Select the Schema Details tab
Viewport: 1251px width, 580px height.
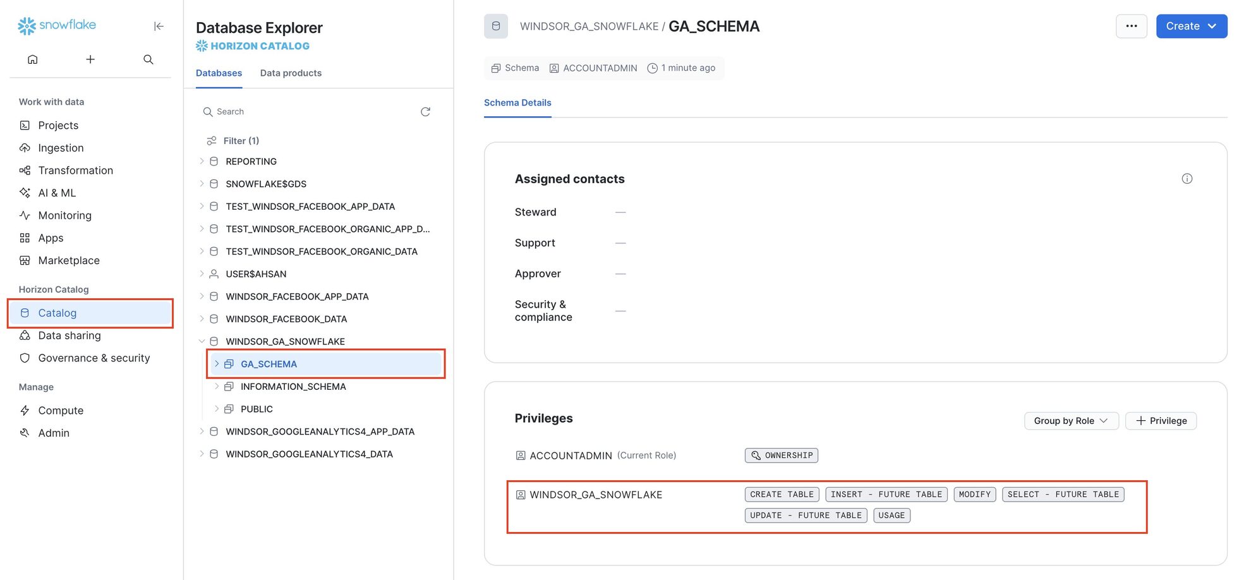pyautogui.click(x=517, y=102)
